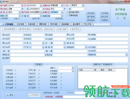Click the Save button with arrow icon

tap(10, 95)
